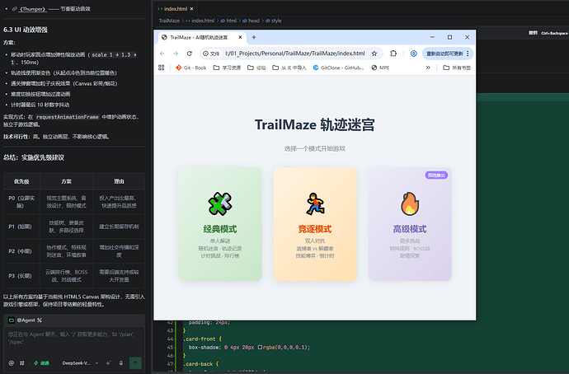Click the flame icon on advanced card
This screenshot has height=374, width=569.
pos(410,203)
